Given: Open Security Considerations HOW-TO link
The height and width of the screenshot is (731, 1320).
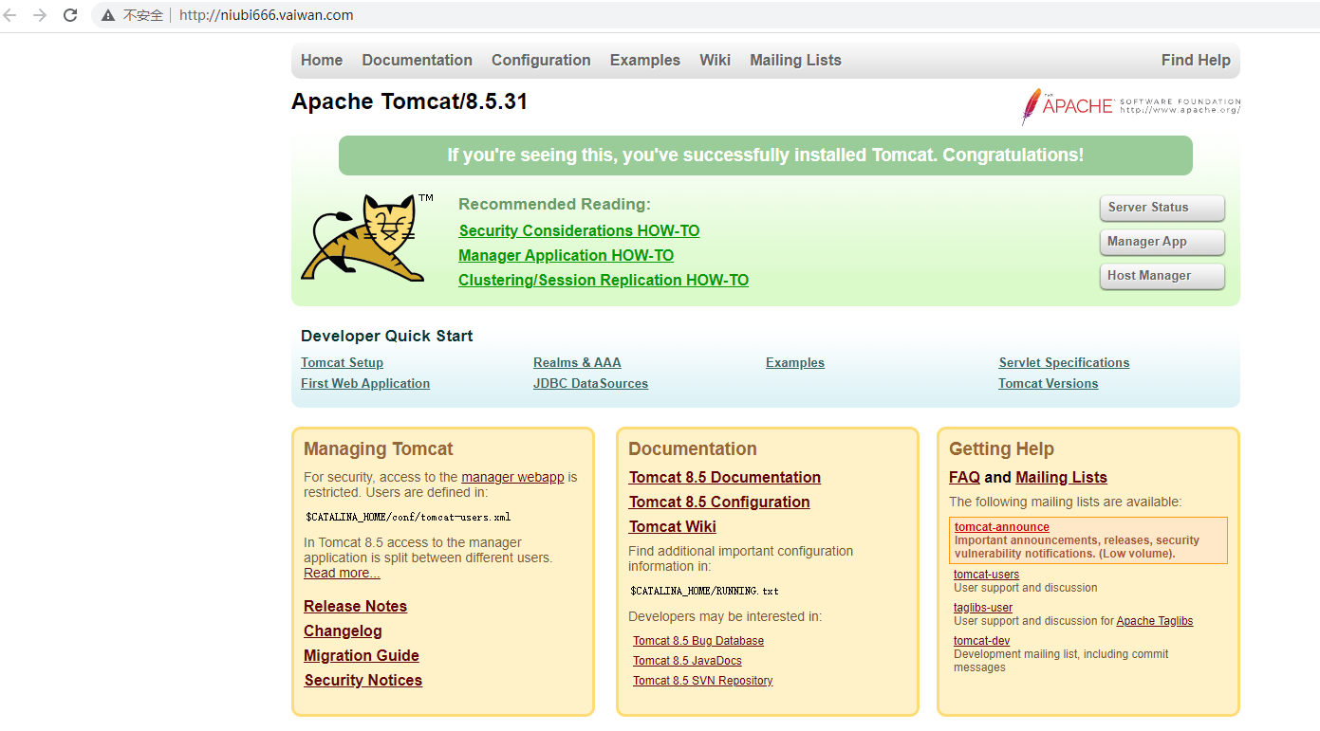Looking at the screenshot, I should pyautogui.click(x=579, y=230).
